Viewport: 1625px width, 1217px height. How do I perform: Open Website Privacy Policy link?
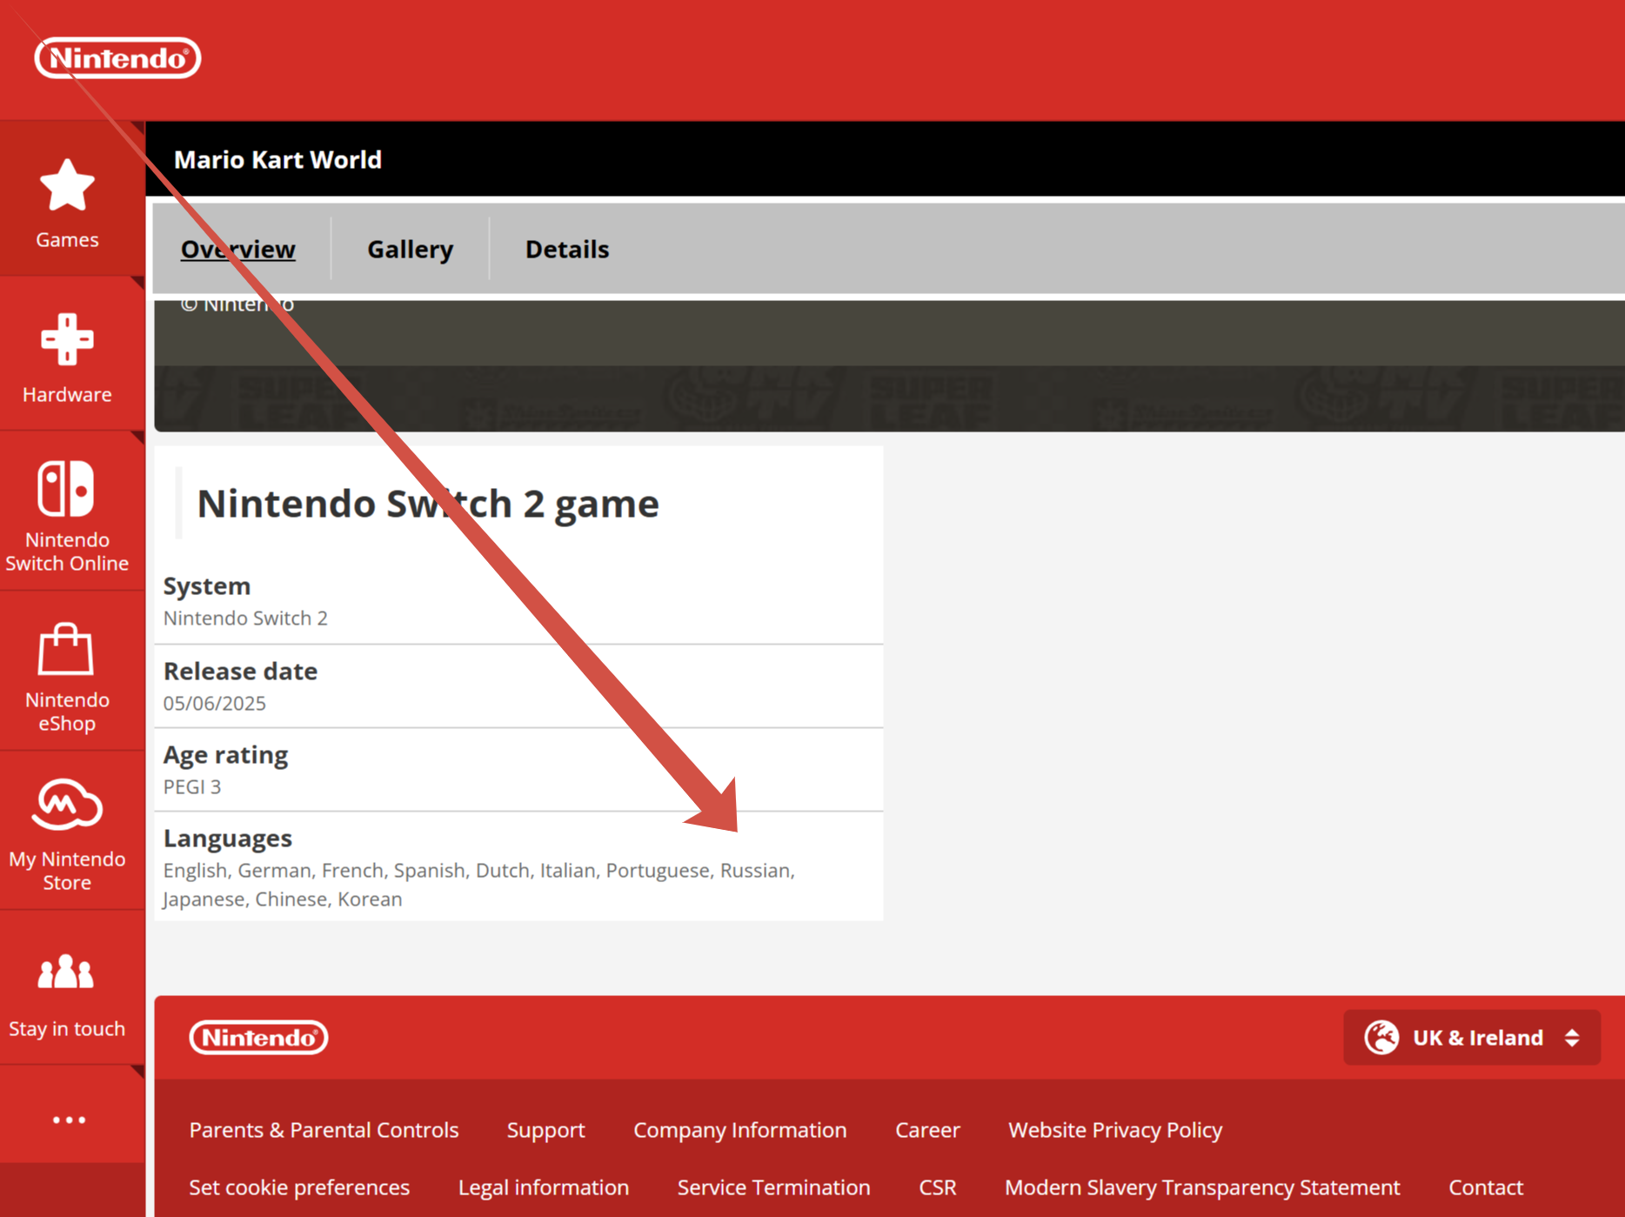pos(1114,1130)
